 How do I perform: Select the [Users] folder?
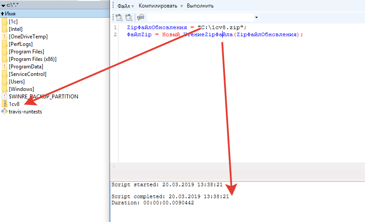coord(17,82)
